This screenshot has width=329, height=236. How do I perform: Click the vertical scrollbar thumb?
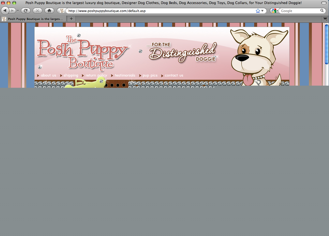click(327, 44)
